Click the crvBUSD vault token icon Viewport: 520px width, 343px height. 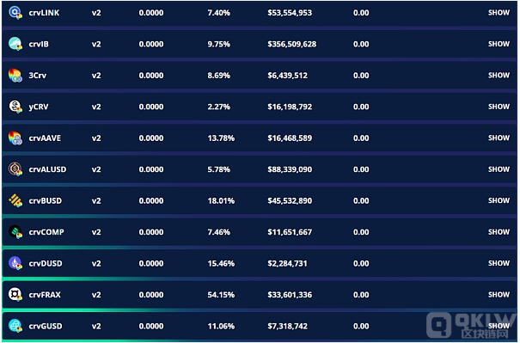tap(15, 200)
